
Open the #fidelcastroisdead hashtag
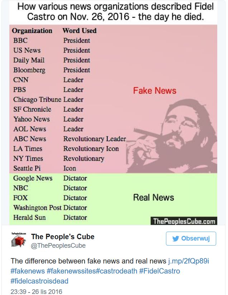(39, 281)
